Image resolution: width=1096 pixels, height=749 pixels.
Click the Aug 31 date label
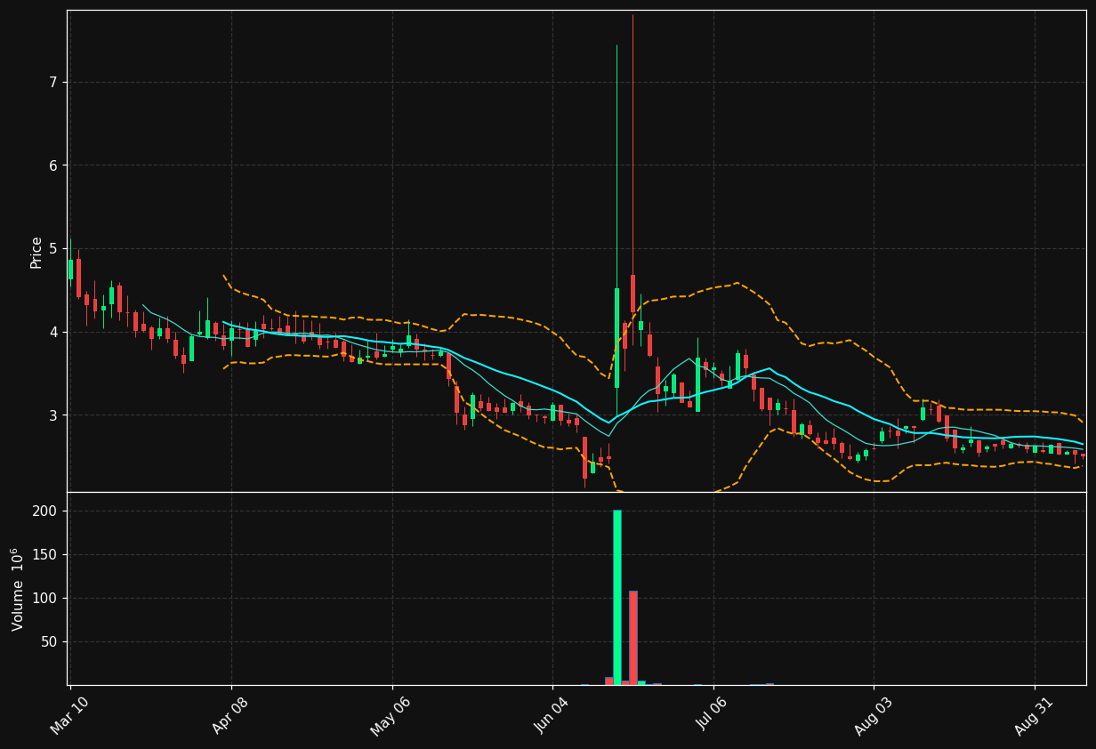[1035, 715]
